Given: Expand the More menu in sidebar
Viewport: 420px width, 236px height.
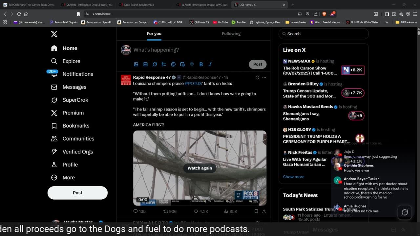Looking at the screenshot, I should coord(63,178).
